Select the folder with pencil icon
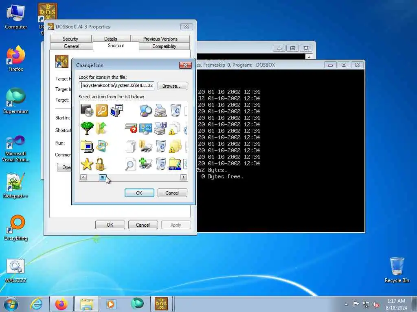This screenshot has height=312, width=417. 175,164
